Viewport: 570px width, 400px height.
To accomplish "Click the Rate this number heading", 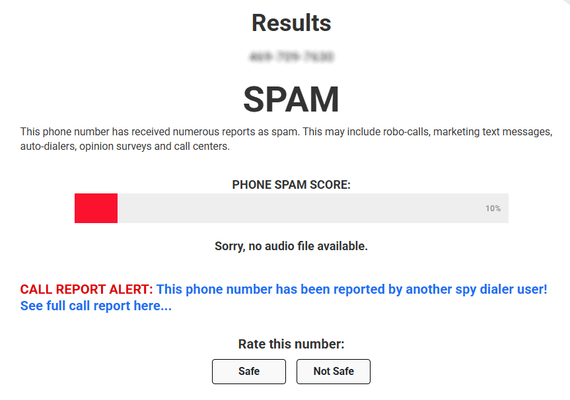I will [x=291, y=344].
